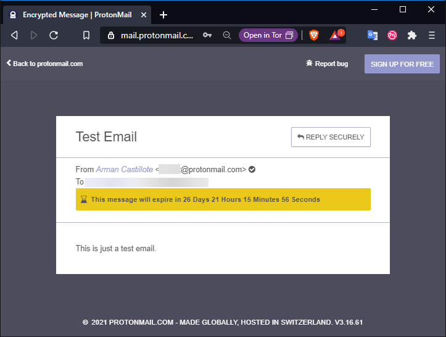Click the verified checkmark beside sender address

coord(252,169)
